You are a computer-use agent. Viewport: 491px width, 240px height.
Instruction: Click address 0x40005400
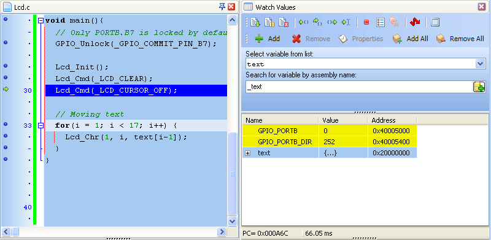391,142
